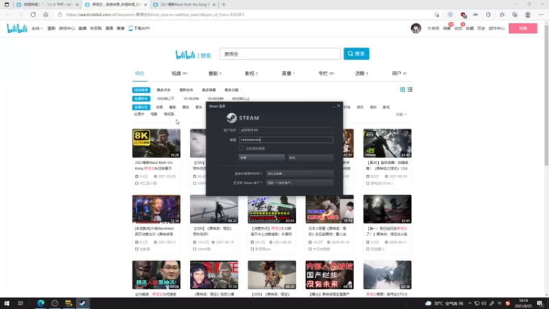The width and height of the screenshot is (549, 309).
Task: Click the Steam account name input field
Action: coord(286,130)
